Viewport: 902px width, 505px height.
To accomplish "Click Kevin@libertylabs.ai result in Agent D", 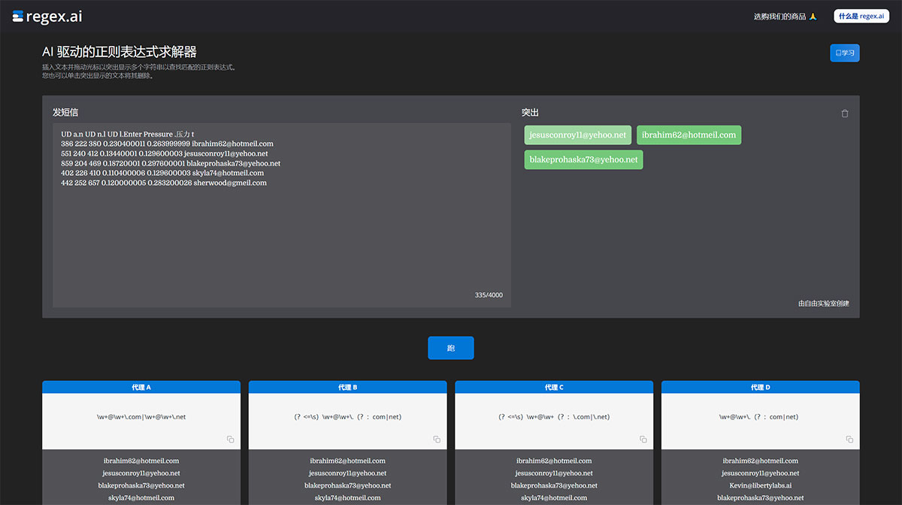I will click(760, 485).
